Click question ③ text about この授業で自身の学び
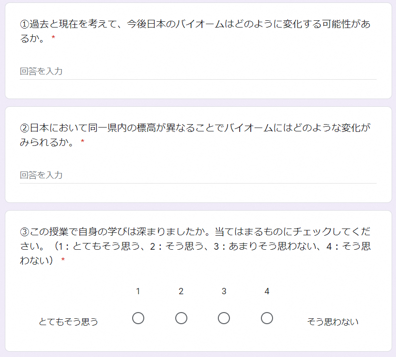Viewport: 396px width, 357px height. [195, 245]
